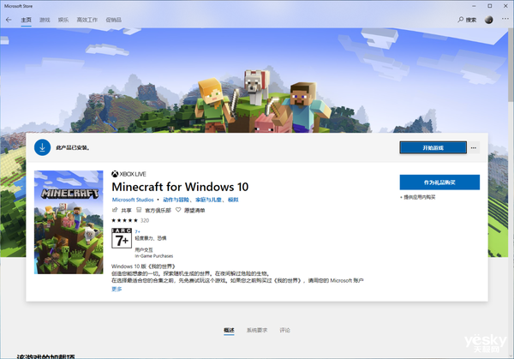This screenshot has width=514, height=359.
Task: Click the 提供应用内购买 note
Action: pos(418,197)
